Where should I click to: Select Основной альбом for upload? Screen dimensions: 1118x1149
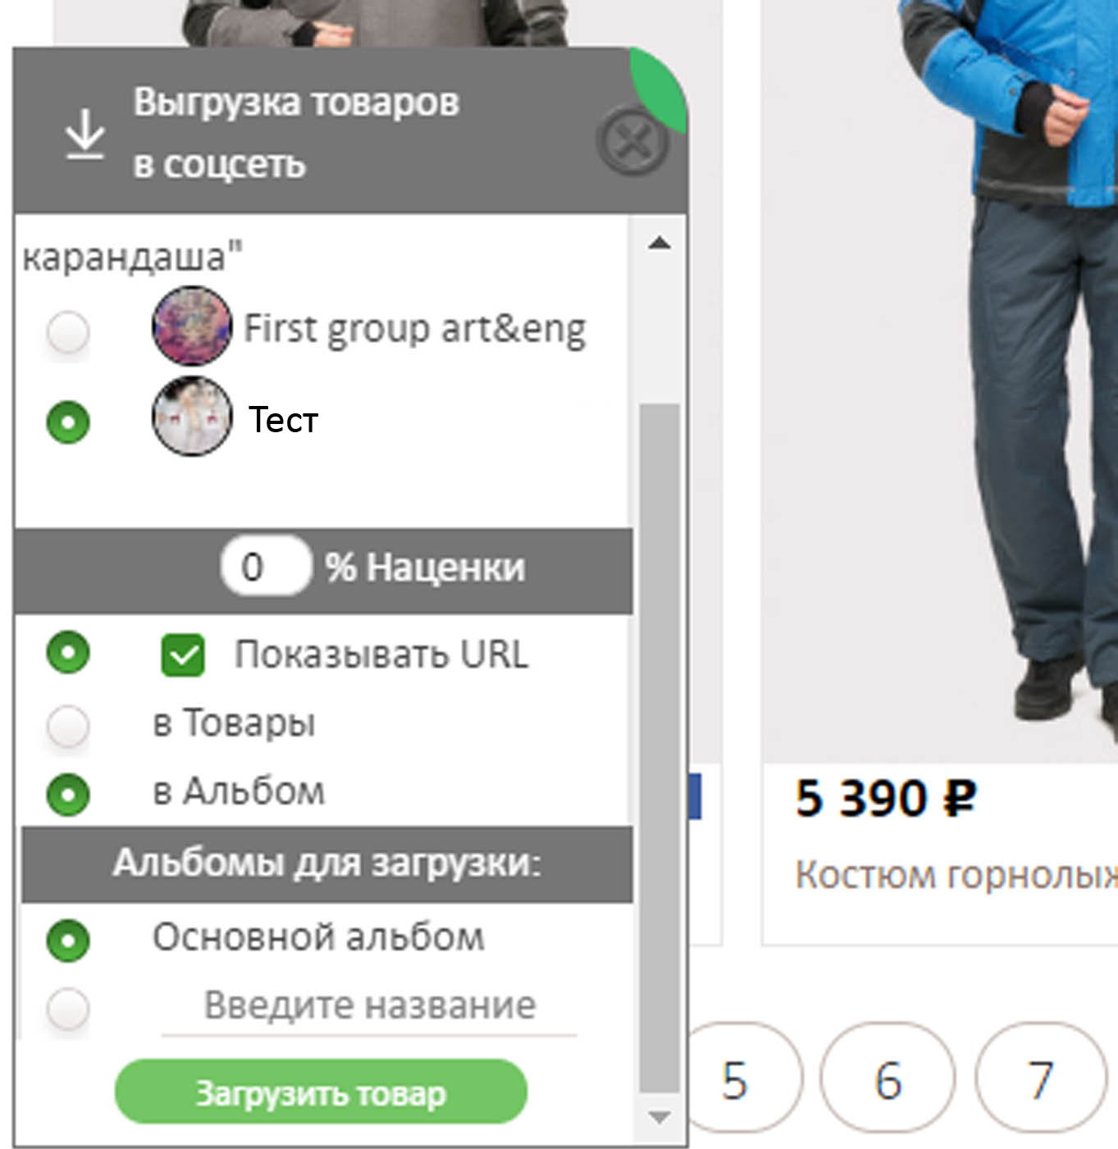pyautogui.click(x=68, y=940)
